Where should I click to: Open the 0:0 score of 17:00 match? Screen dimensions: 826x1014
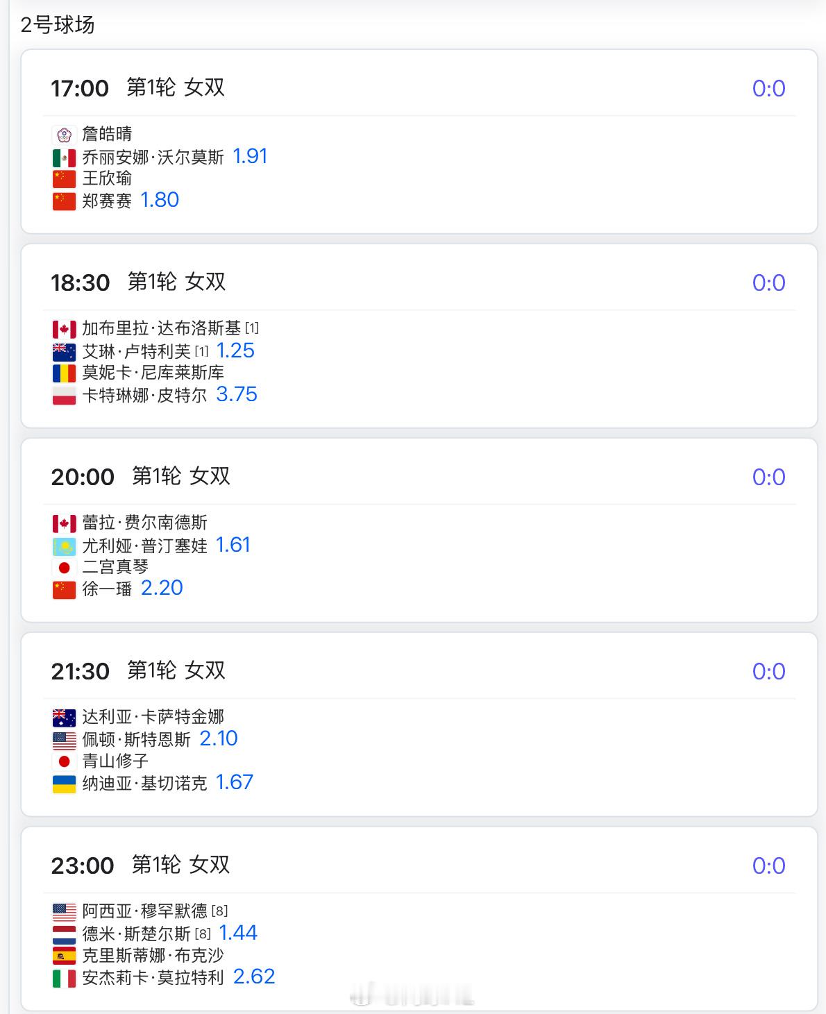(x=768, y=88)
